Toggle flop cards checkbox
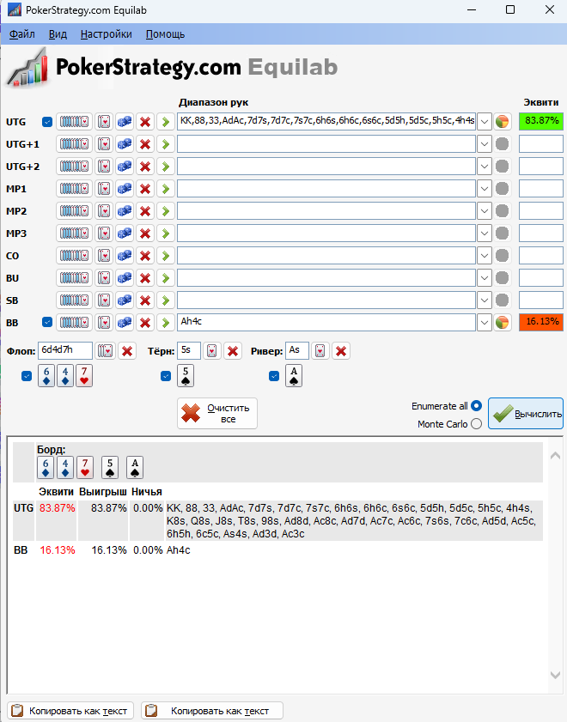Screen dimensions: 567x722 [x=27, y=376]
